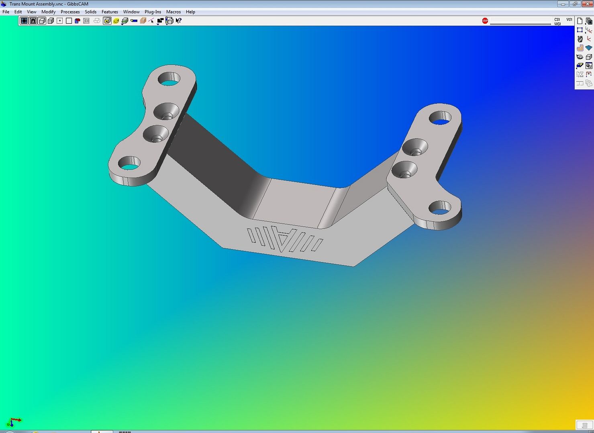Screen dimensions: 594x433
Task: Open the Processes menu
Action: tap(70, 12)
